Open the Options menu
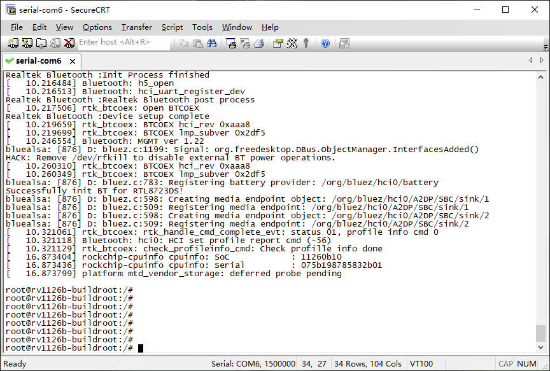Screen dimensions: 550x371 [97, 27]
